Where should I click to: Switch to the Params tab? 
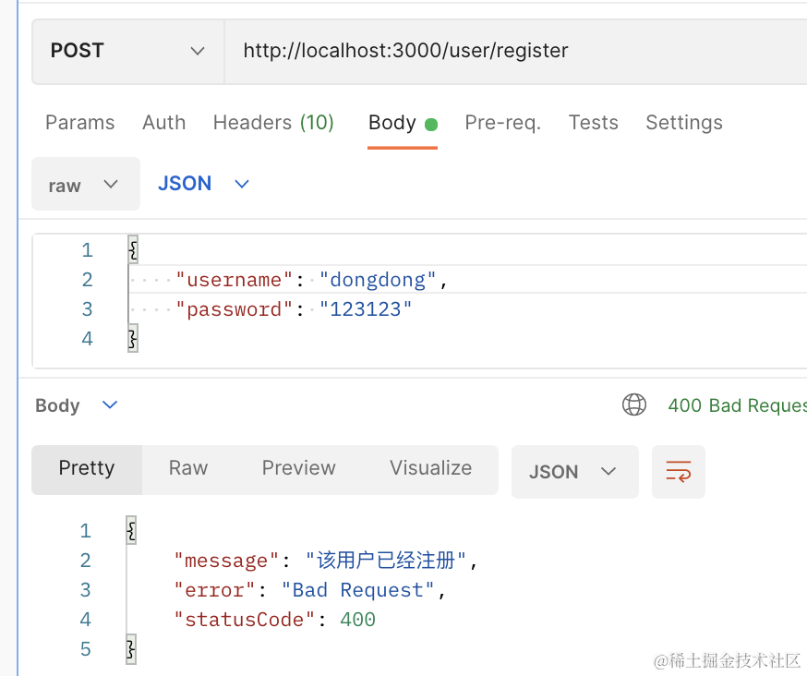click(80, 123)
